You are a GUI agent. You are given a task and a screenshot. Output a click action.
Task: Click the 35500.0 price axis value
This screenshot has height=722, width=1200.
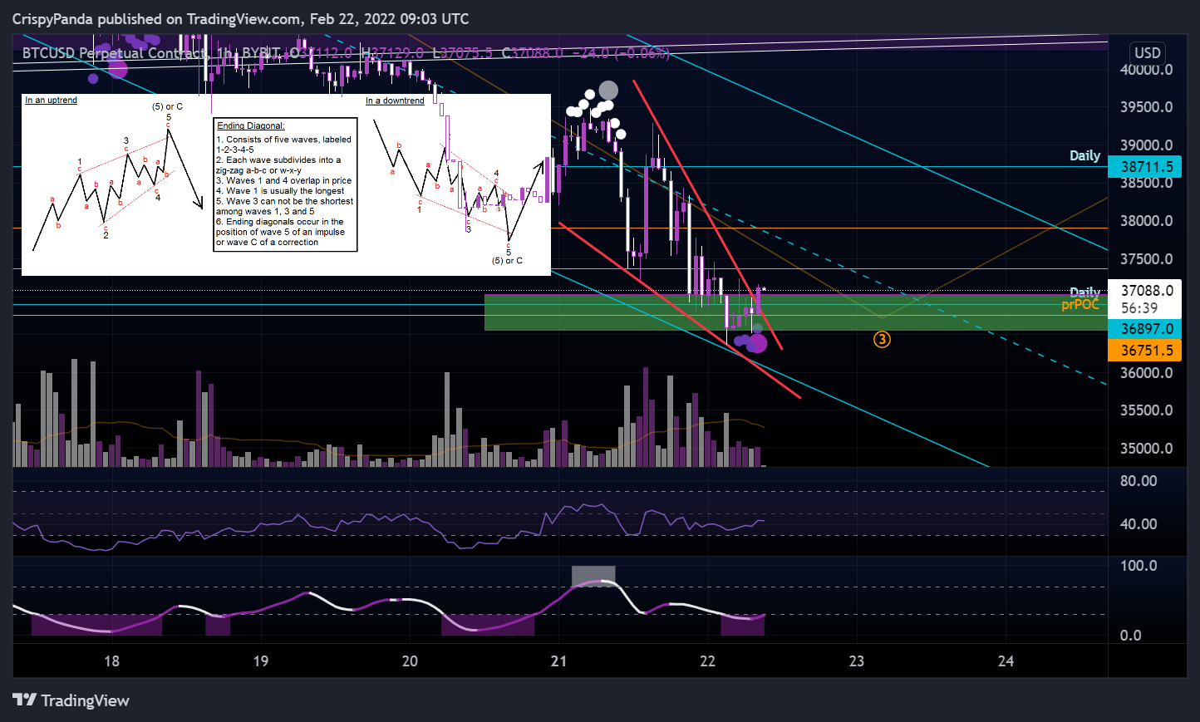pos(1146,410)
